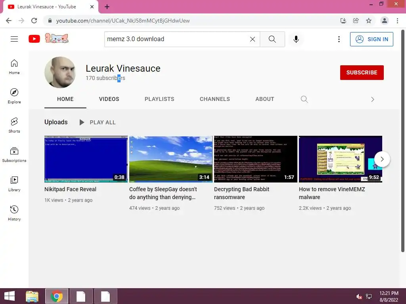Open File Explorer from taskbar

32,296
